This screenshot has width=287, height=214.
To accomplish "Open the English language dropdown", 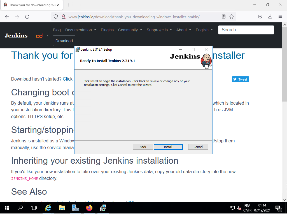I will (x=204, y=30).
